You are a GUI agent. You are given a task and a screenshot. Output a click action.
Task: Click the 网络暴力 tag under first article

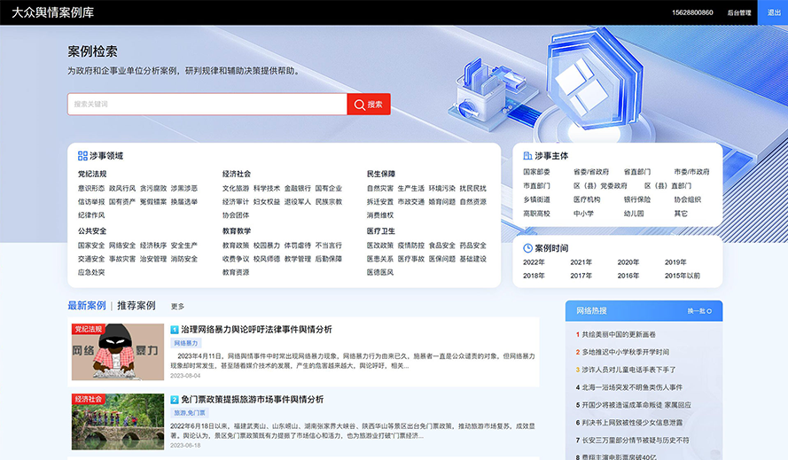click(x=186, y=343)
